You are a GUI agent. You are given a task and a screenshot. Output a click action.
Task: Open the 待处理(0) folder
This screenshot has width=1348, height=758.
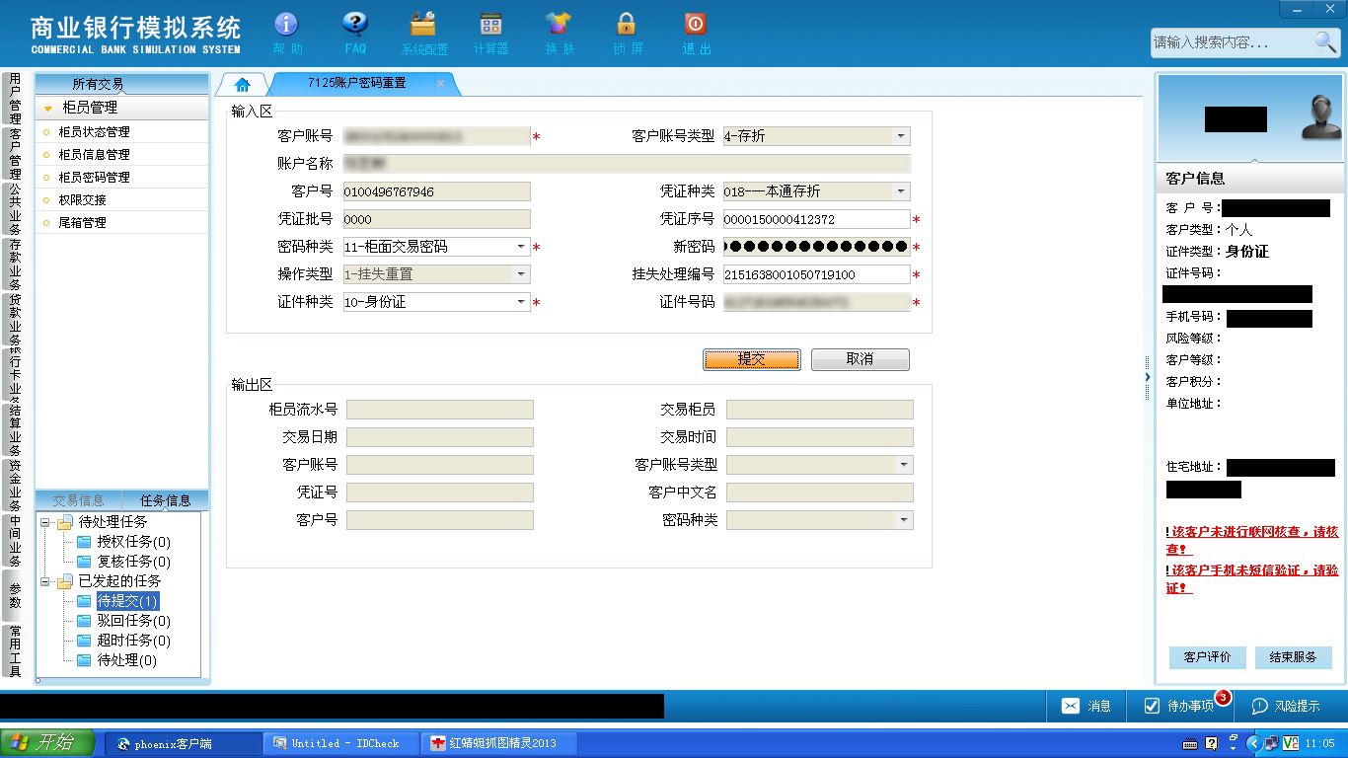click(x=117, y=660)
